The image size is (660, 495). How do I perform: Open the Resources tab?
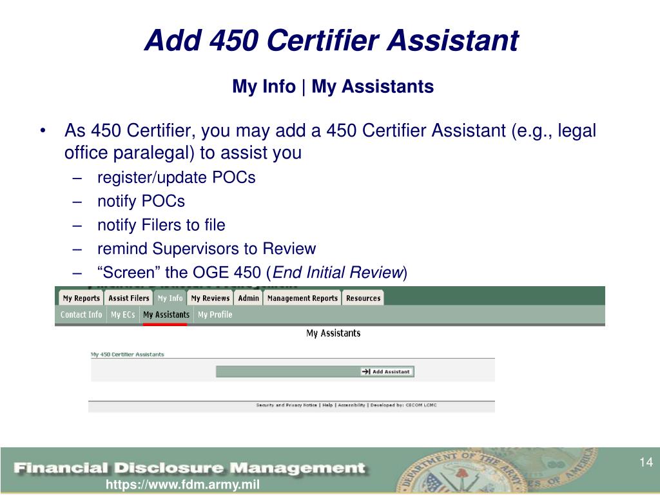pos(364,298)
